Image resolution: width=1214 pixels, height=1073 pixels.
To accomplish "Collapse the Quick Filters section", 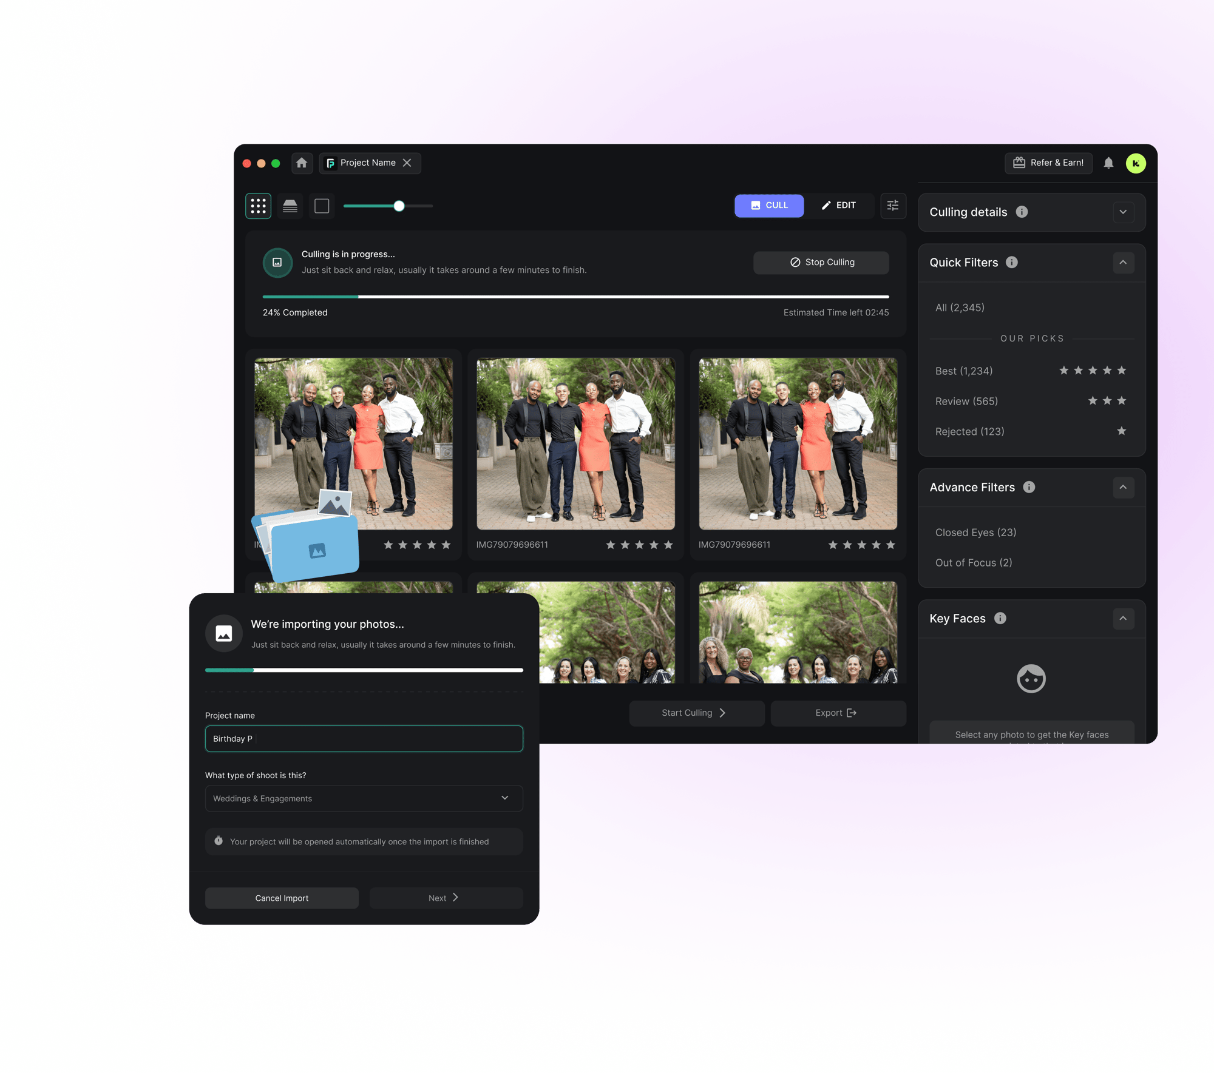I will pyautogui.click(x=1123, y=263).
